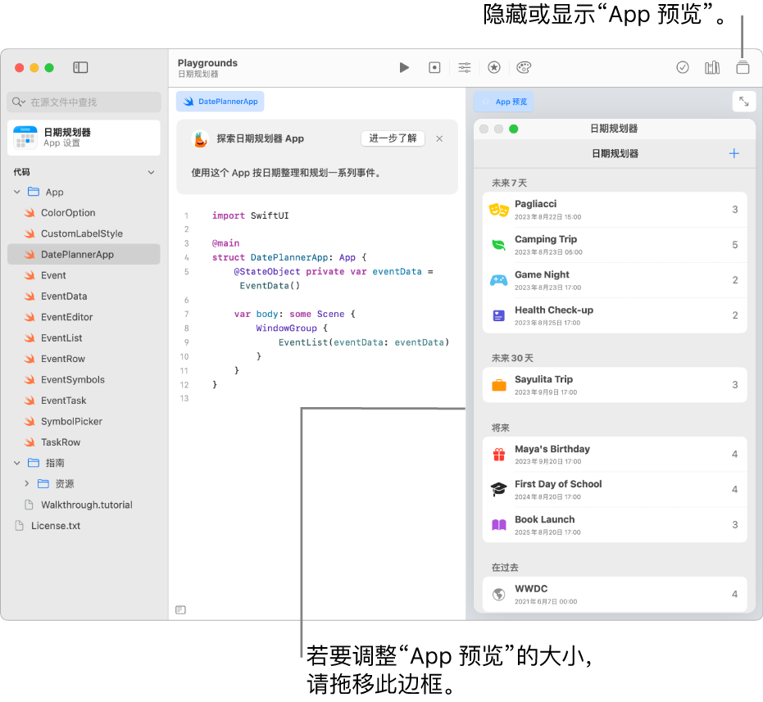
Task: Open the Game Night event
Action: (615, 280)
